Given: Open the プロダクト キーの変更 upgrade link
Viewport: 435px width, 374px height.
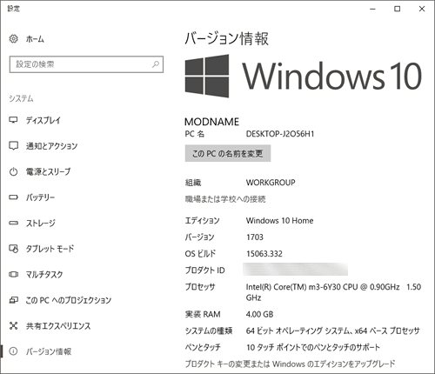Looking at the screenshot, I should [290, 364].
